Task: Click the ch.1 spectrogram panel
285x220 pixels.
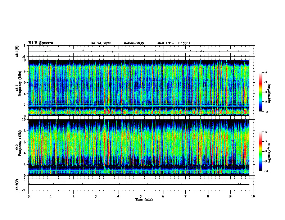Action: coord(139,88)
